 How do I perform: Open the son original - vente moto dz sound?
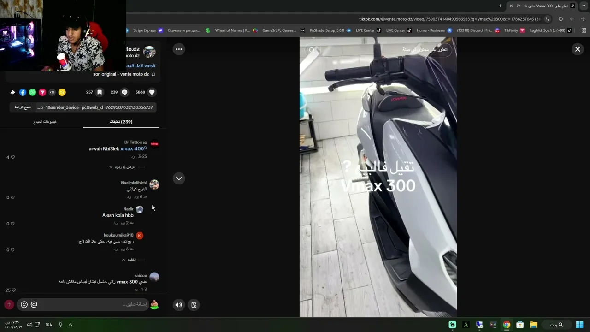[124, 74]
